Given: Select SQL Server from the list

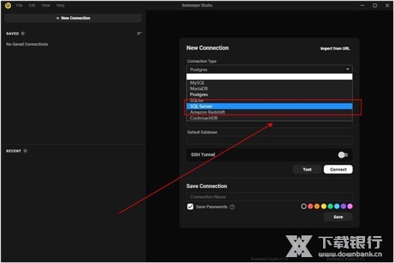Looking at the screenshot, I should [x=269, y=106].
